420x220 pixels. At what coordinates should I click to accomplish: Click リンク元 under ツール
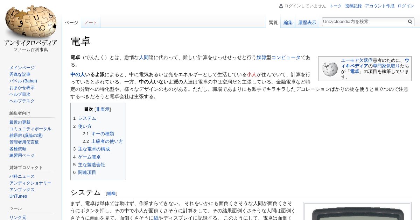tap(18, 218)
